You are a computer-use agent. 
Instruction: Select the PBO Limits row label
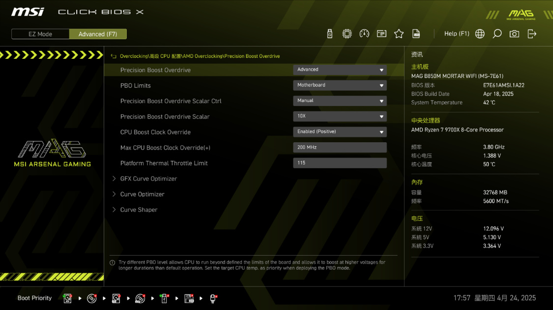(136, 85)
